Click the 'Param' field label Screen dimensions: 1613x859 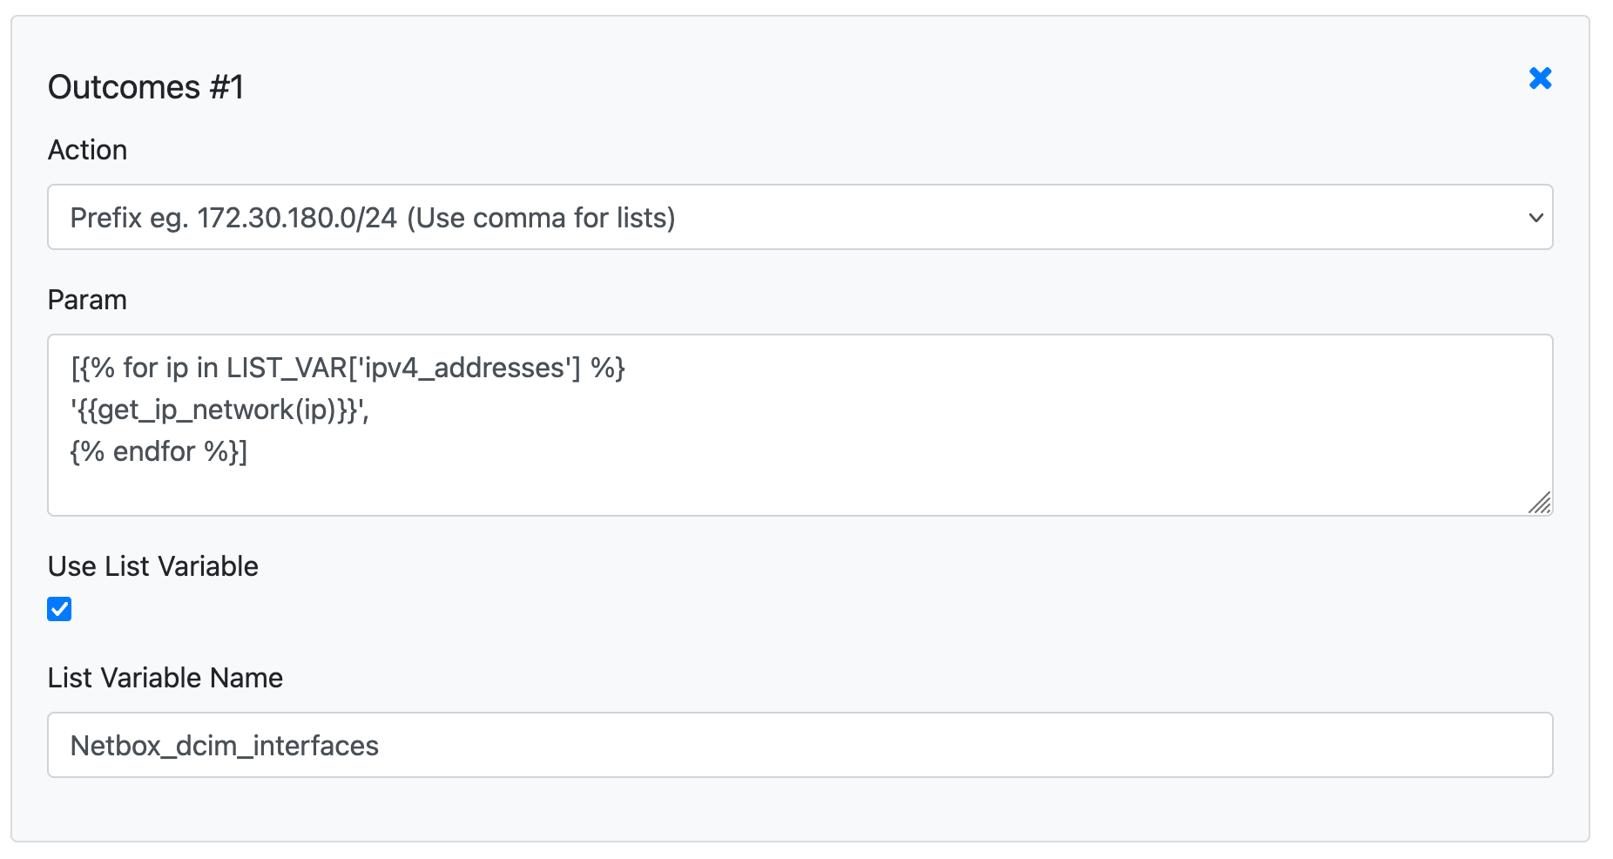tap(87, 300)
